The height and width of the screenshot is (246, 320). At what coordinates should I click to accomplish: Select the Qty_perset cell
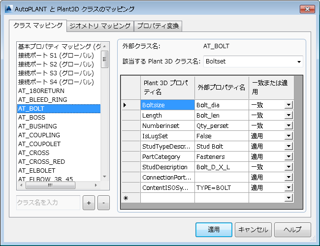(222, 125)
